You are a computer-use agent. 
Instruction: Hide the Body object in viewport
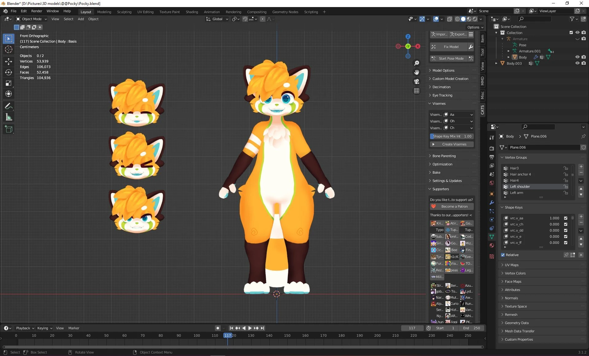[x=577, y=57]
